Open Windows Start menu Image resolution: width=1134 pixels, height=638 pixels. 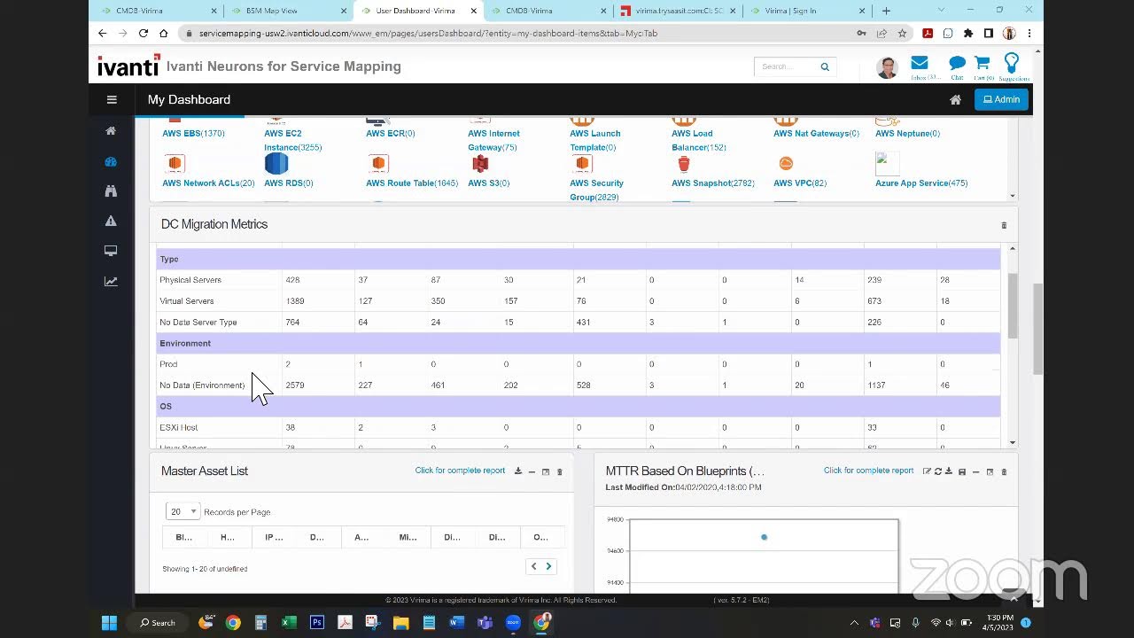109,623
